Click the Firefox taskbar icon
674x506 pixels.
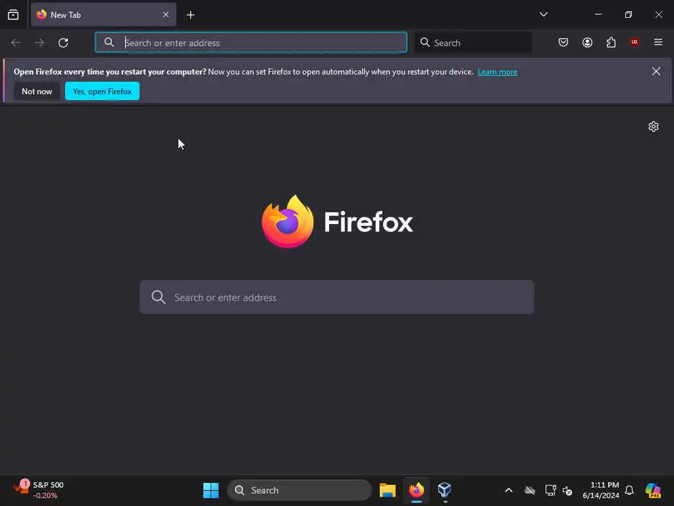pyautogui.click(x=416, y=490)
